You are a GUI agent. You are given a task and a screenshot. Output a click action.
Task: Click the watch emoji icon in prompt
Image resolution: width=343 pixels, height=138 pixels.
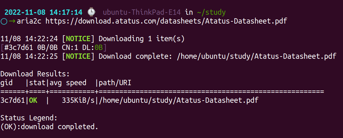91,12
